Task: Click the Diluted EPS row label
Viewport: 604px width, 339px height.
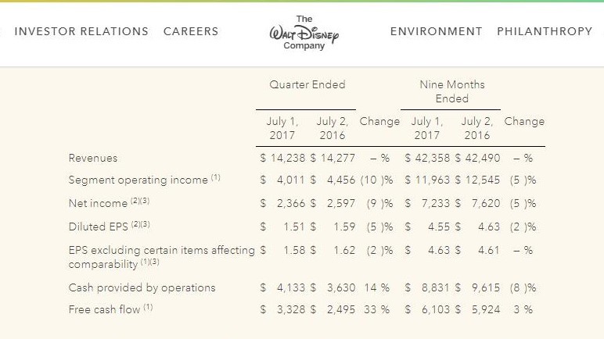Action: (x=99, y=227)
